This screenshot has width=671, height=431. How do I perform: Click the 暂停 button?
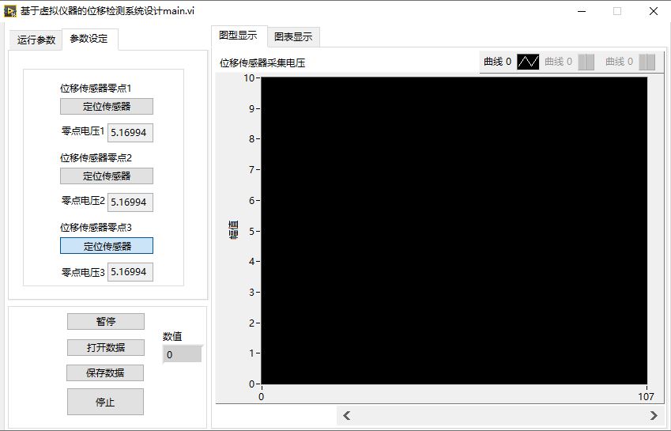[x=106, y=321]
